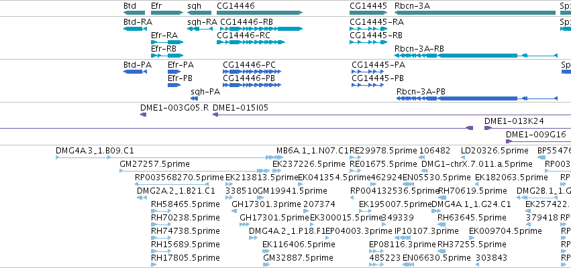Select the LD20326.5prime EST label
Viewport: 571px width, 268px height.
coord(495,151)
